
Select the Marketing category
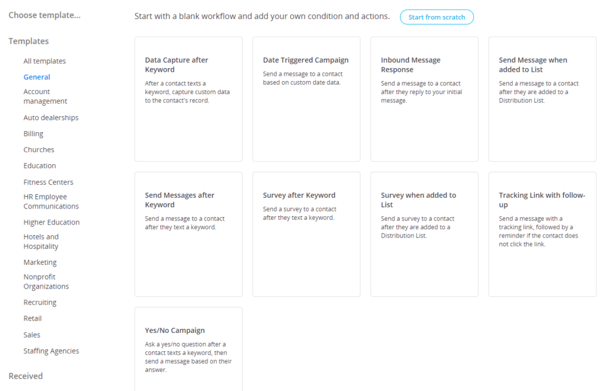[x=40, y=262]
